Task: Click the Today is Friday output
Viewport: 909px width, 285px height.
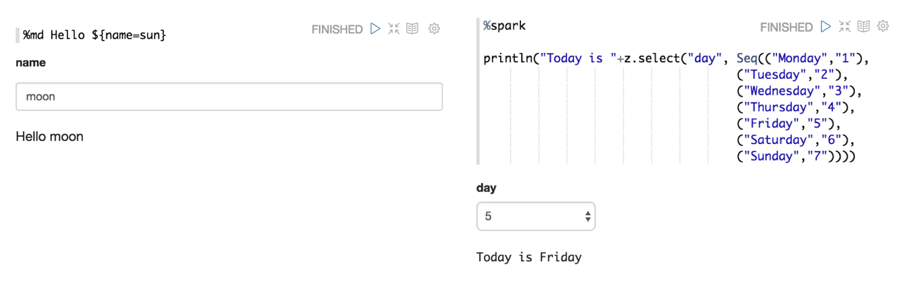Action: coord(528,257)
